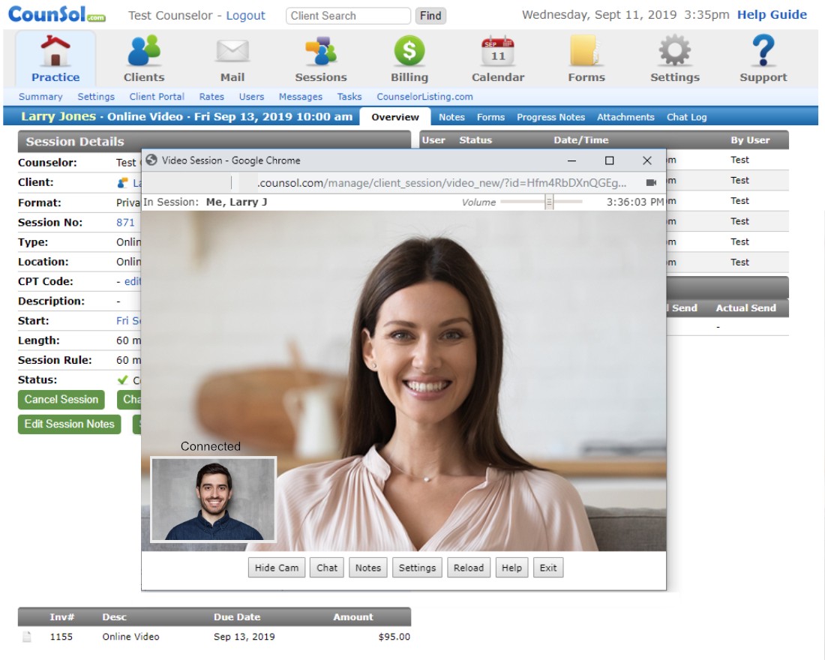Screen dimensions: 825x660
Task: Click the Hide Cam button
Action: coord(276,568)
